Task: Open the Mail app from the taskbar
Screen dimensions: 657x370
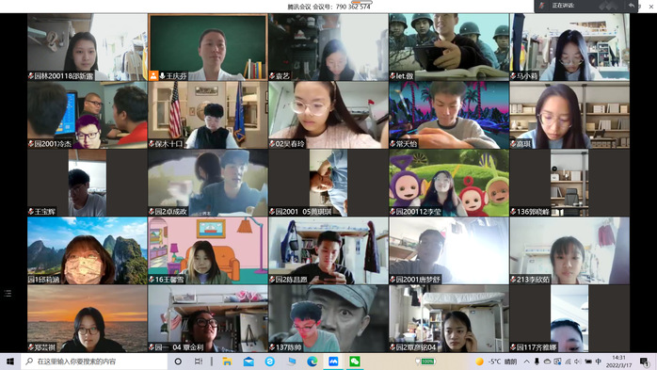Action: pos(248,362)
